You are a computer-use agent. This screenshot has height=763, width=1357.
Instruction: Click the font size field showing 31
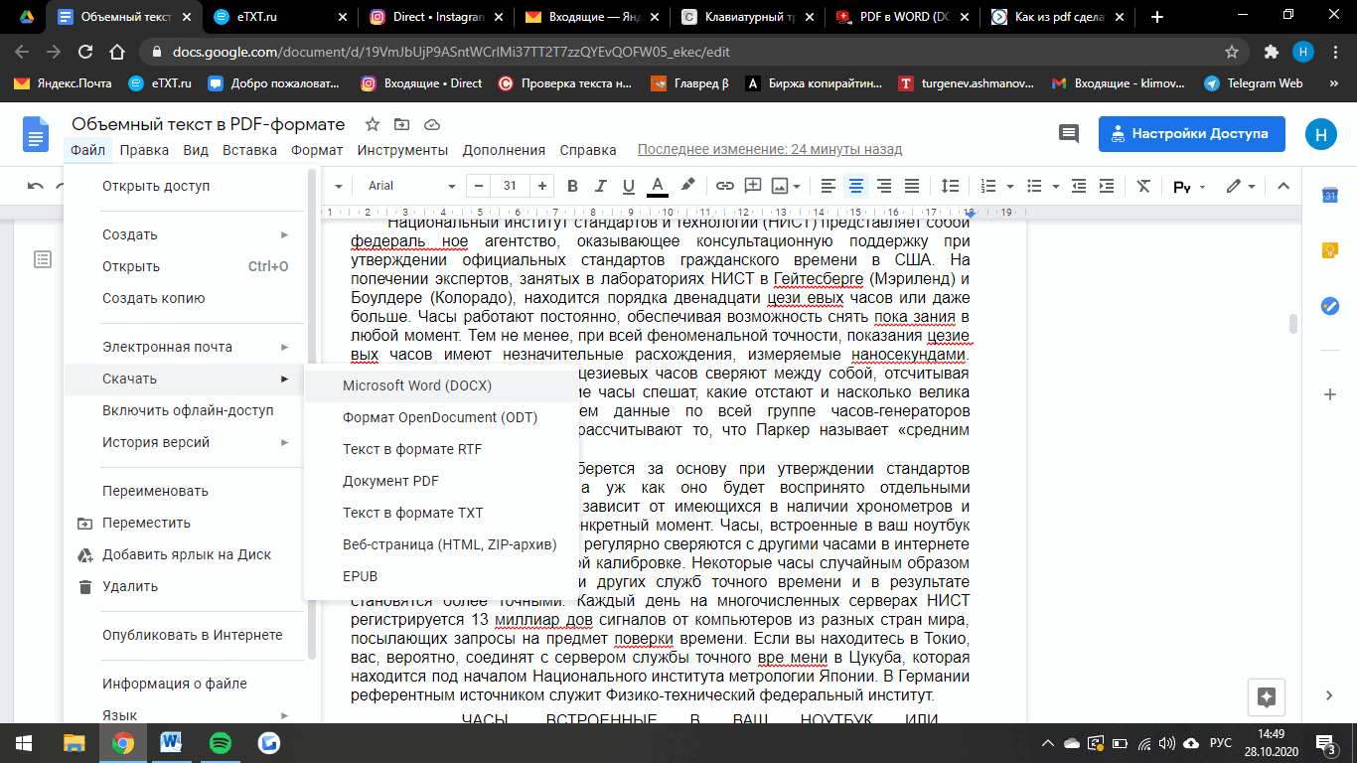coord(510,186)
